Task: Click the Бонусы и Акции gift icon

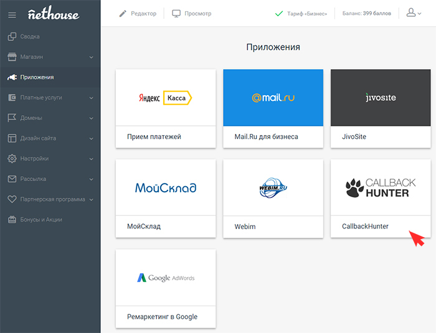Action: coord(12,220)
